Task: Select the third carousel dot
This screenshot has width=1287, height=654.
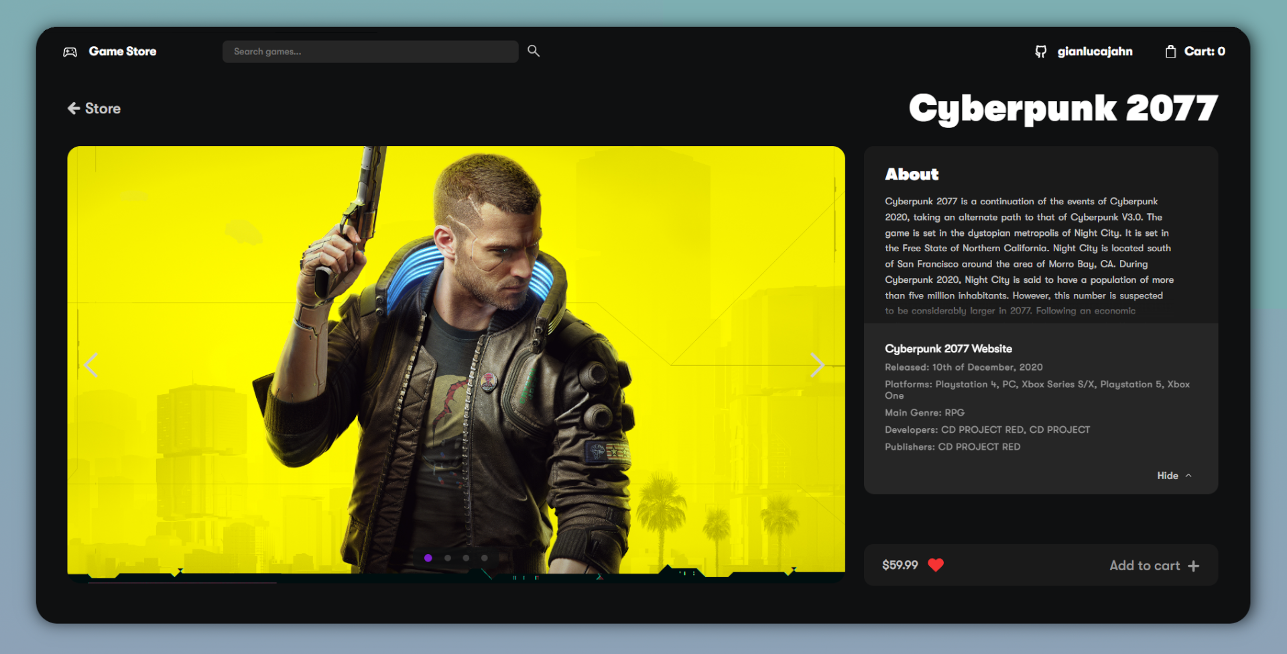Action: tap(466, 558)
